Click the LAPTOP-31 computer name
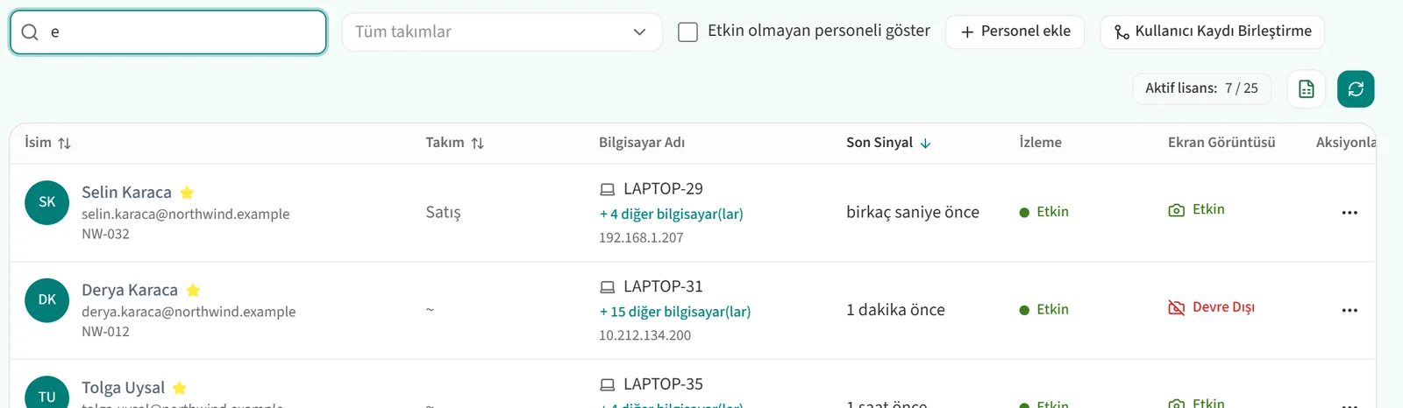The width and height of the screenshot is (1403, 408). click(x=663, y=286)
